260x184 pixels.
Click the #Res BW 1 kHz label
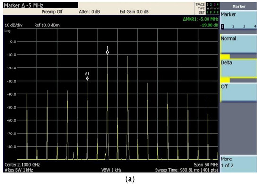18,170
